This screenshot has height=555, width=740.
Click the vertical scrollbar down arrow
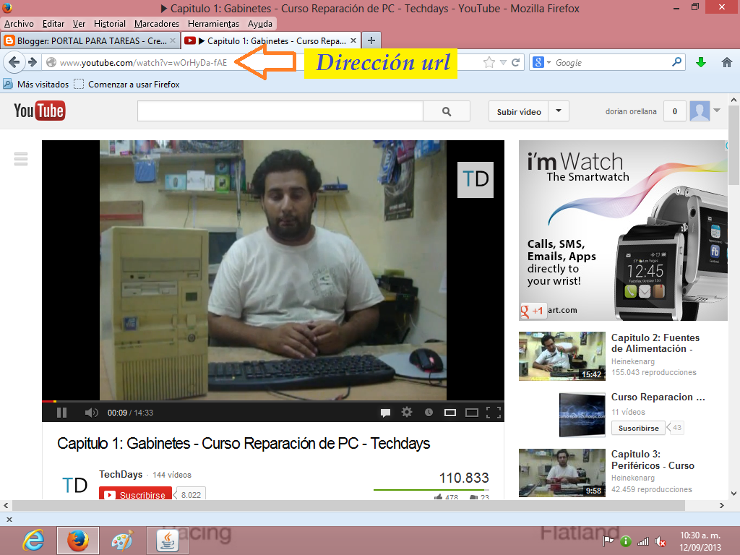click(x=734, y=494)
